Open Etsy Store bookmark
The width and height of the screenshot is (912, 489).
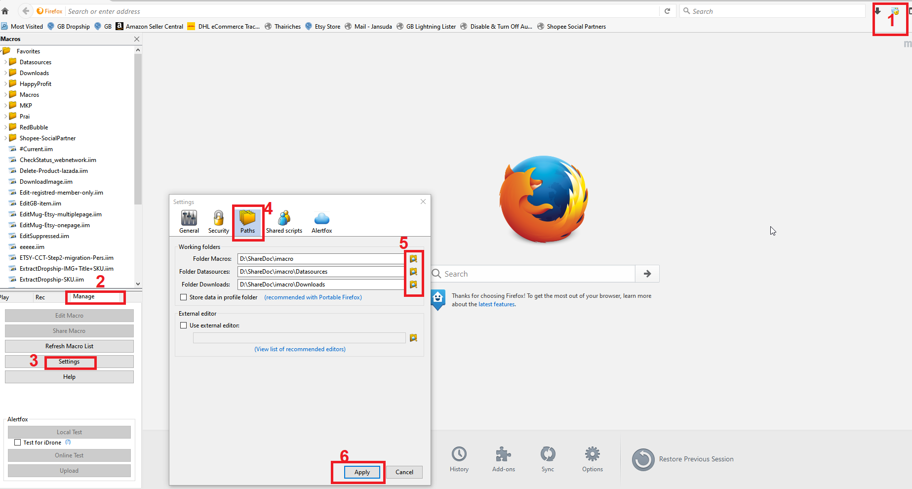pos(322,27)
